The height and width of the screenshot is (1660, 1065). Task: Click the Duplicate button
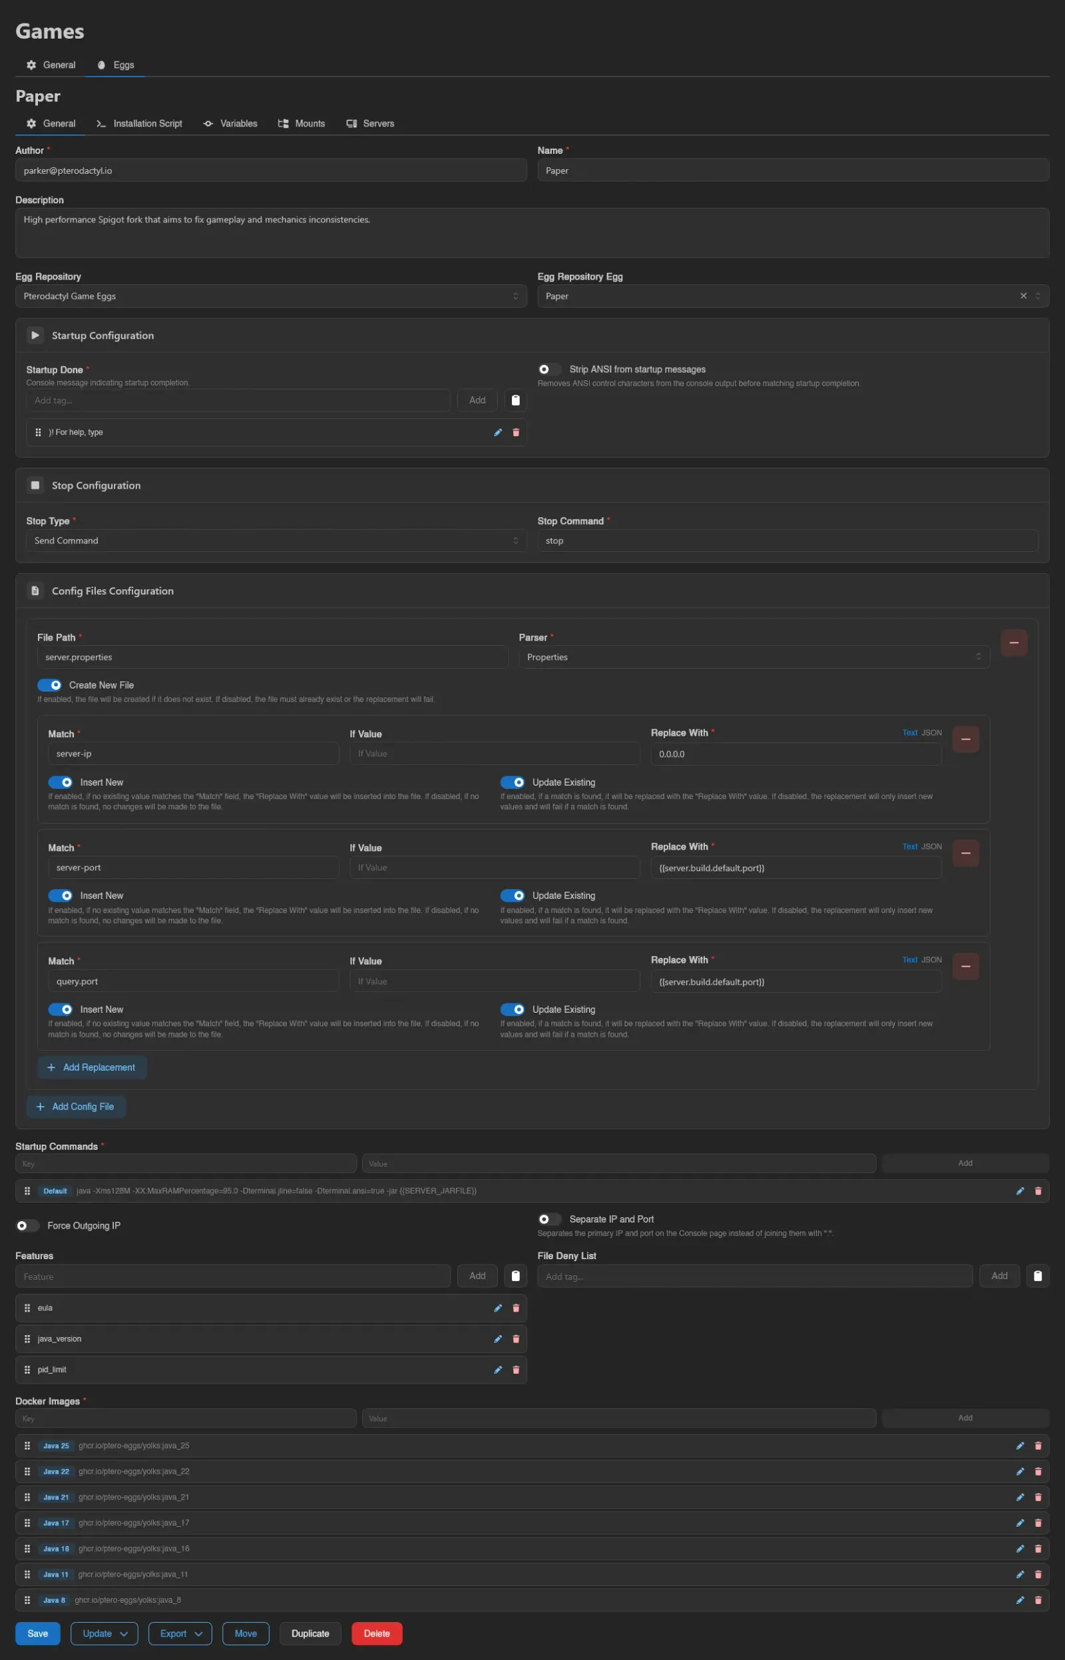[310, 1634]
